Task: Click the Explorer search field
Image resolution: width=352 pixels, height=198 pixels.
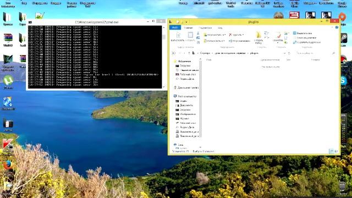Action: coord(315,53)
